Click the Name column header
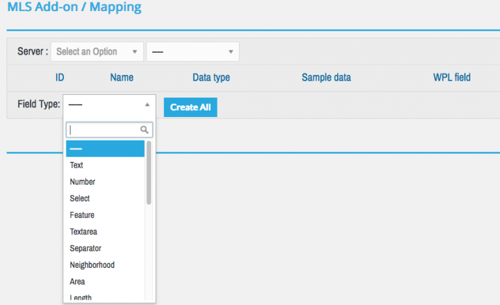The image size is (500, 305). 122,77
